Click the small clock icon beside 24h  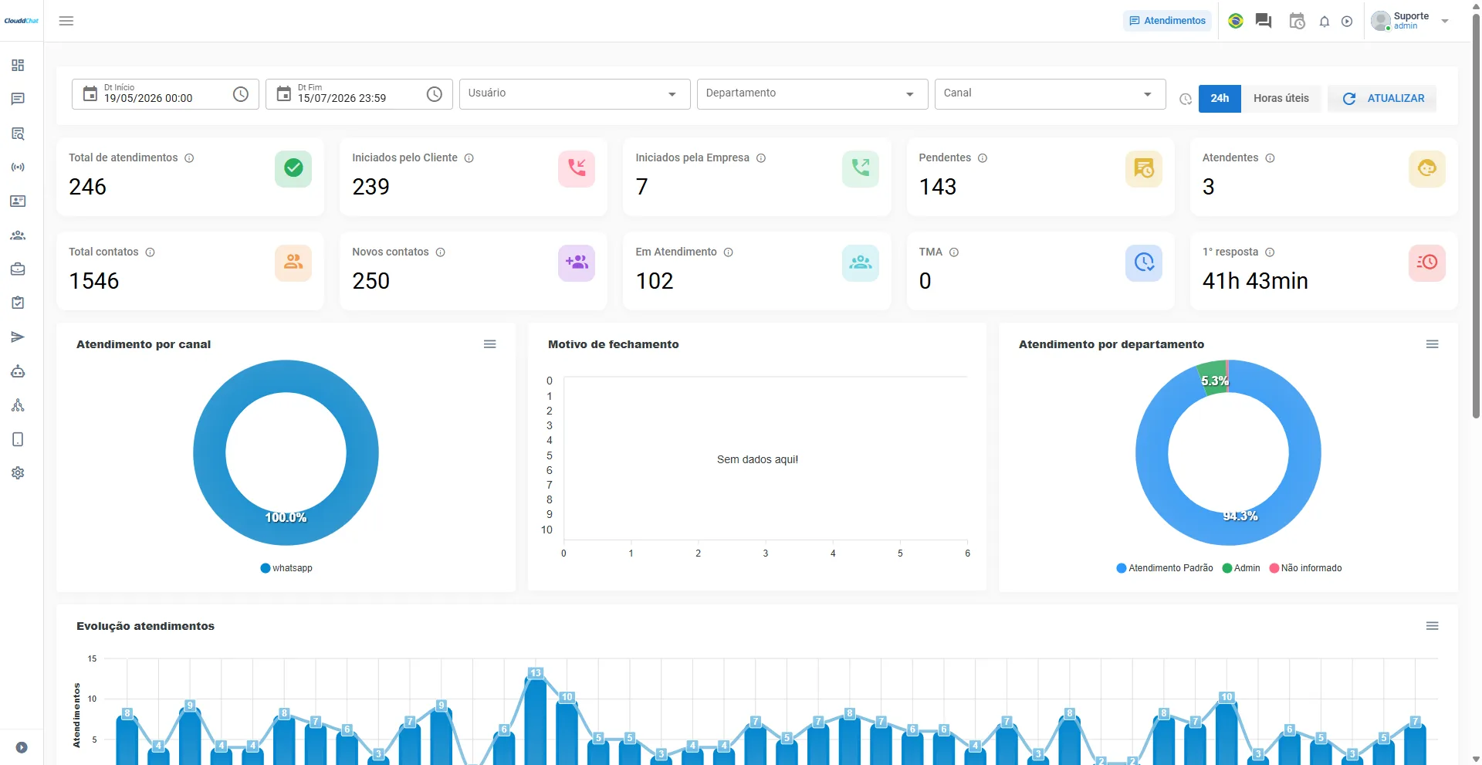(1186, 99)
